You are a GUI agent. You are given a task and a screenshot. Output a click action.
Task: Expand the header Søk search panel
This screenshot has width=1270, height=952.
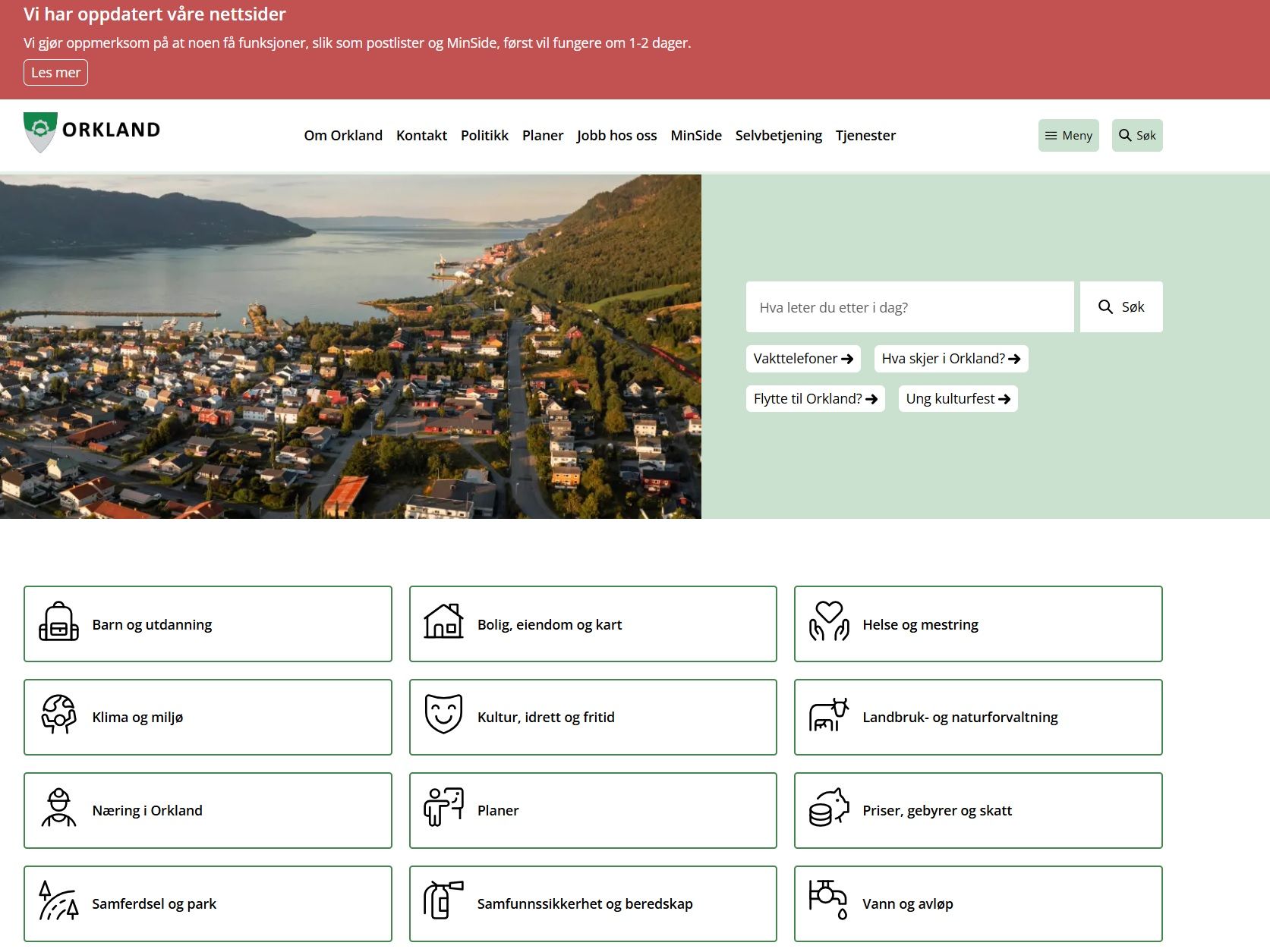[1136, 136]
